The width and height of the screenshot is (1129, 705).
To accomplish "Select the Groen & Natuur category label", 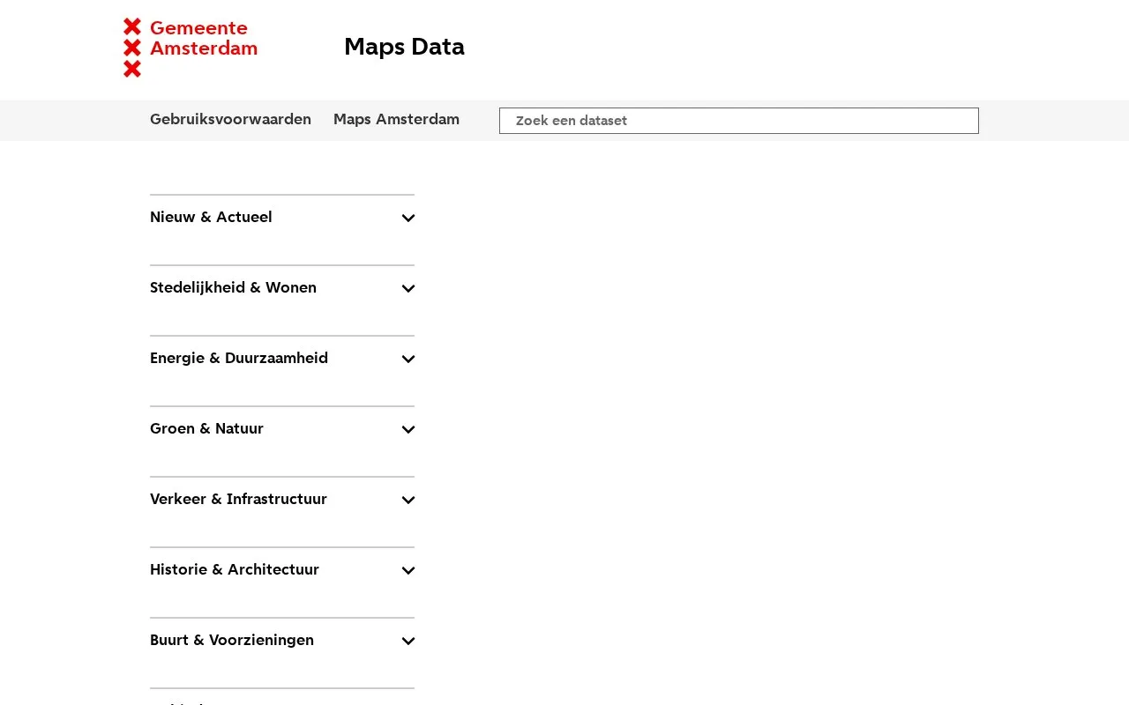I will pos(206,428).
